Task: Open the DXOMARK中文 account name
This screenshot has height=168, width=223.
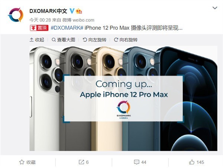Action: coord(48,11)
